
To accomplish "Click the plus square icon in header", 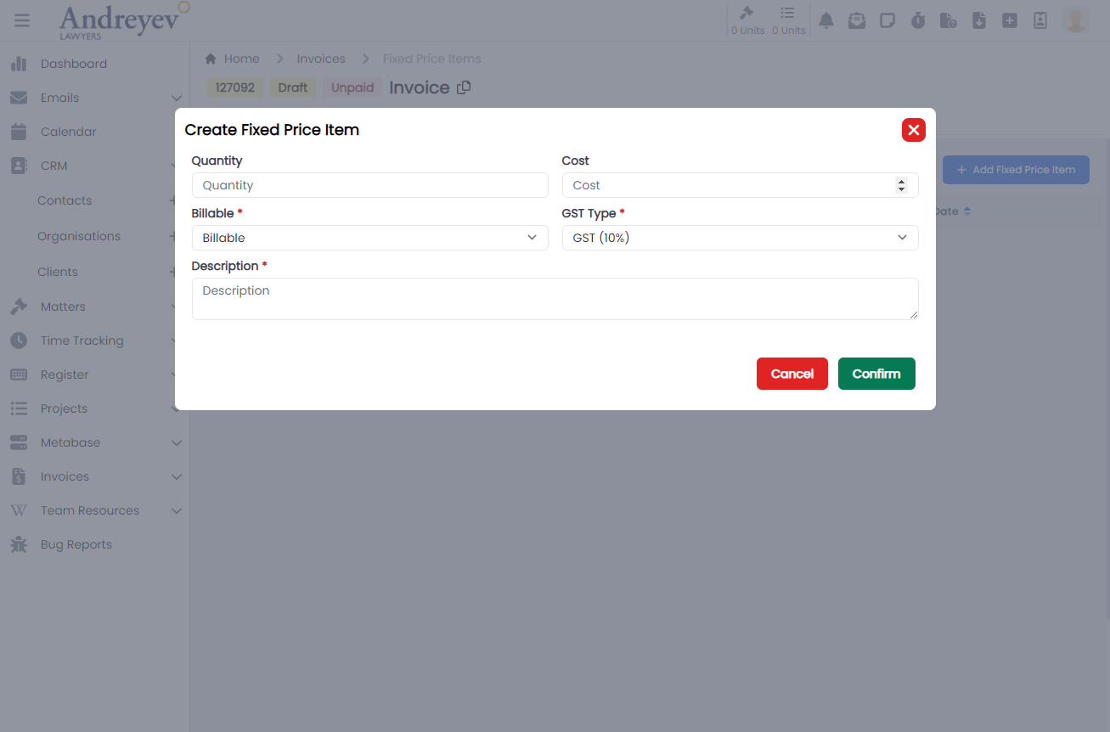I will [x=1010, y=20].
